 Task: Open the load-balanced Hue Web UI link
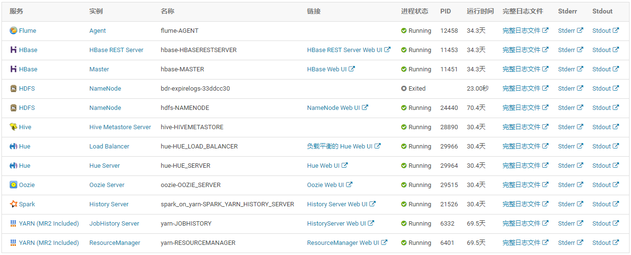[x=344, y=146]
